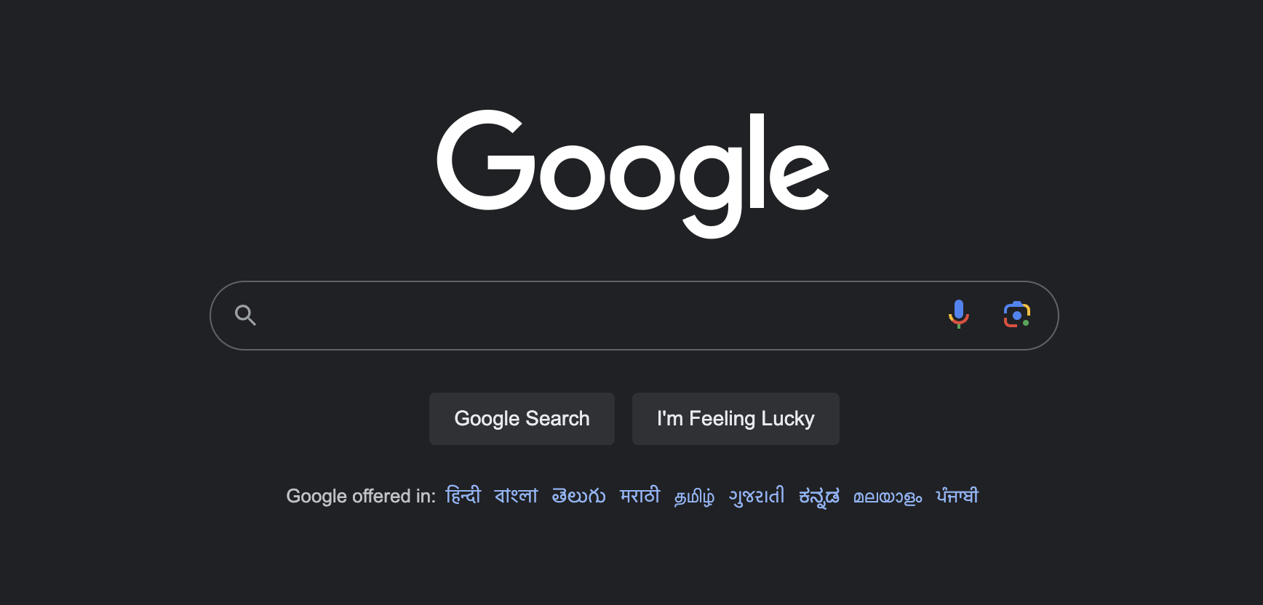Image resolution: width=1263 pixels, height=605 pixels.
Task: Click the search icon inside the search bar
Action: 245,315
